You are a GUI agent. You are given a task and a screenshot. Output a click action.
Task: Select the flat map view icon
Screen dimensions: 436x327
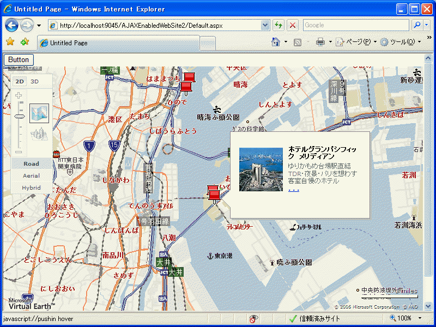(39, 113)
